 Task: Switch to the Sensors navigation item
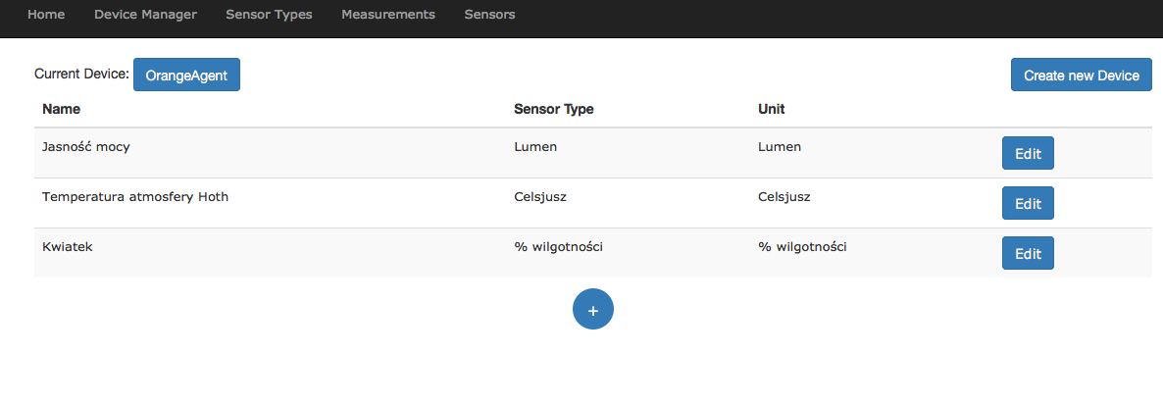tap(489, 15)
